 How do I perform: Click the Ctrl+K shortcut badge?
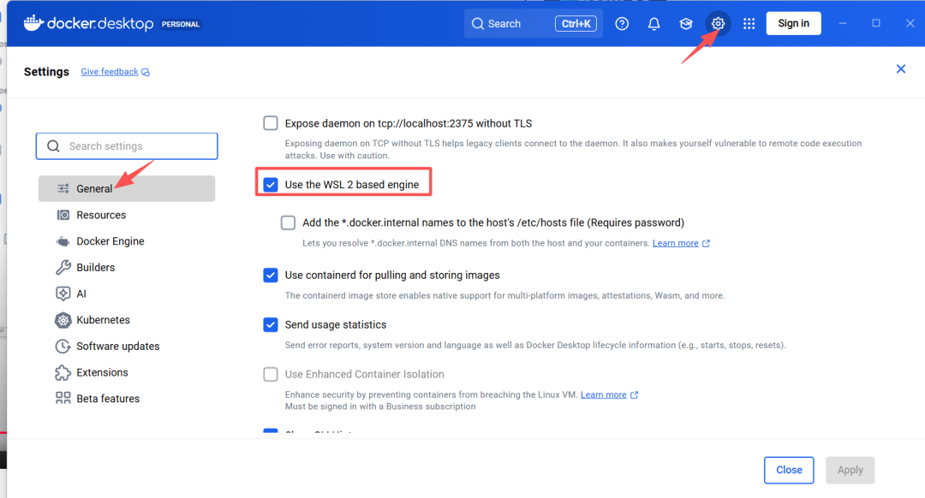pyautogui.click(x=576, y=24)
